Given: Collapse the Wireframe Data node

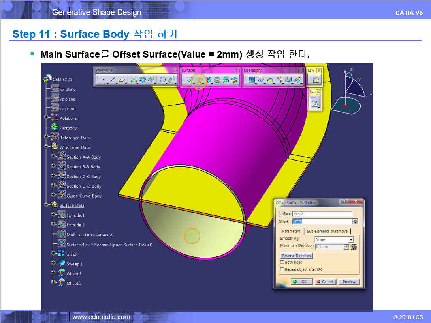Looking at the screenshot, I should point(47,147).
